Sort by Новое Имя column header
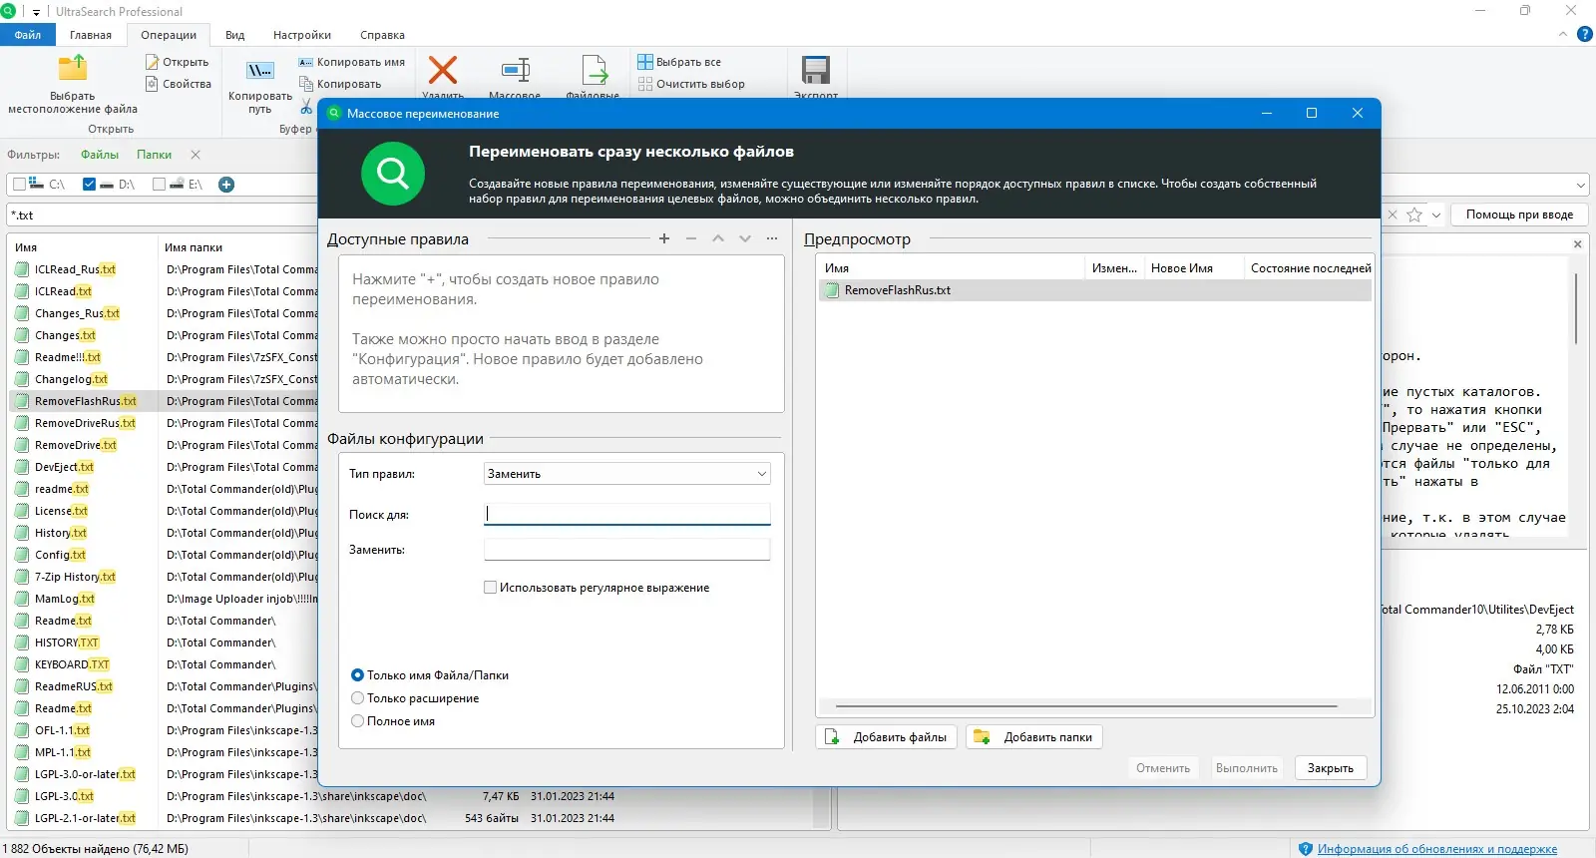 click(1194, 268)
